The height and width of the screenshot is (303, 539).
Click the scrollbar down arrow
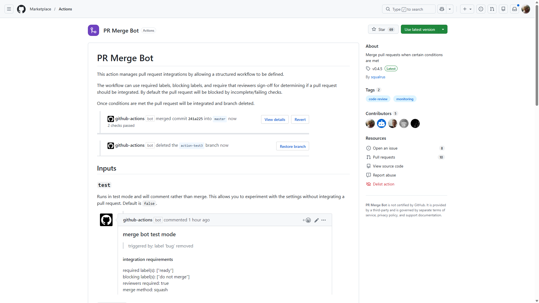[x=537, y=301]
